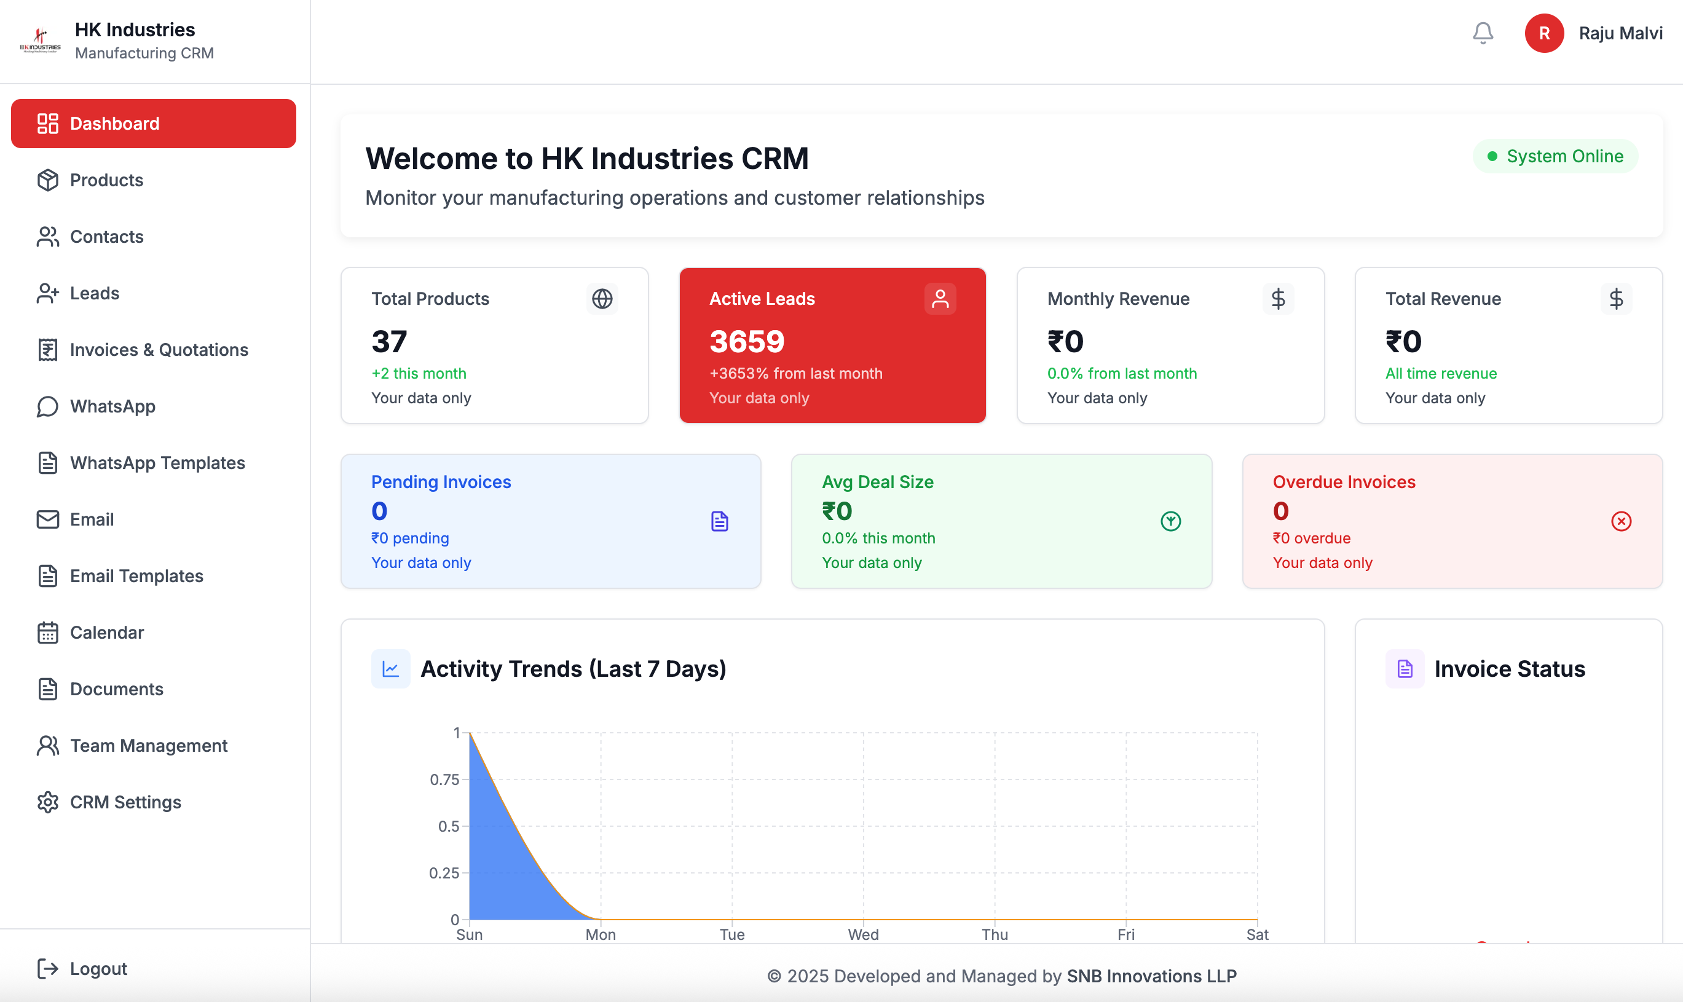Click the HK Industries logo image
The height and width of the screenshot is (1002, 1683).
tap(41, 41)
